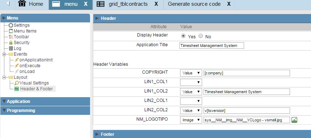Expand the Application panel
Viewport: 311px width, 138px height.
tap(45, 101)
